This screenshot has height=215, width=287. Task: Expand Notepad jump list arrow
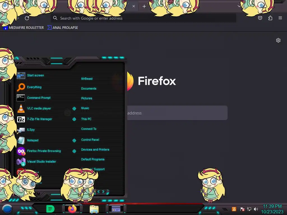pos(74,141)
